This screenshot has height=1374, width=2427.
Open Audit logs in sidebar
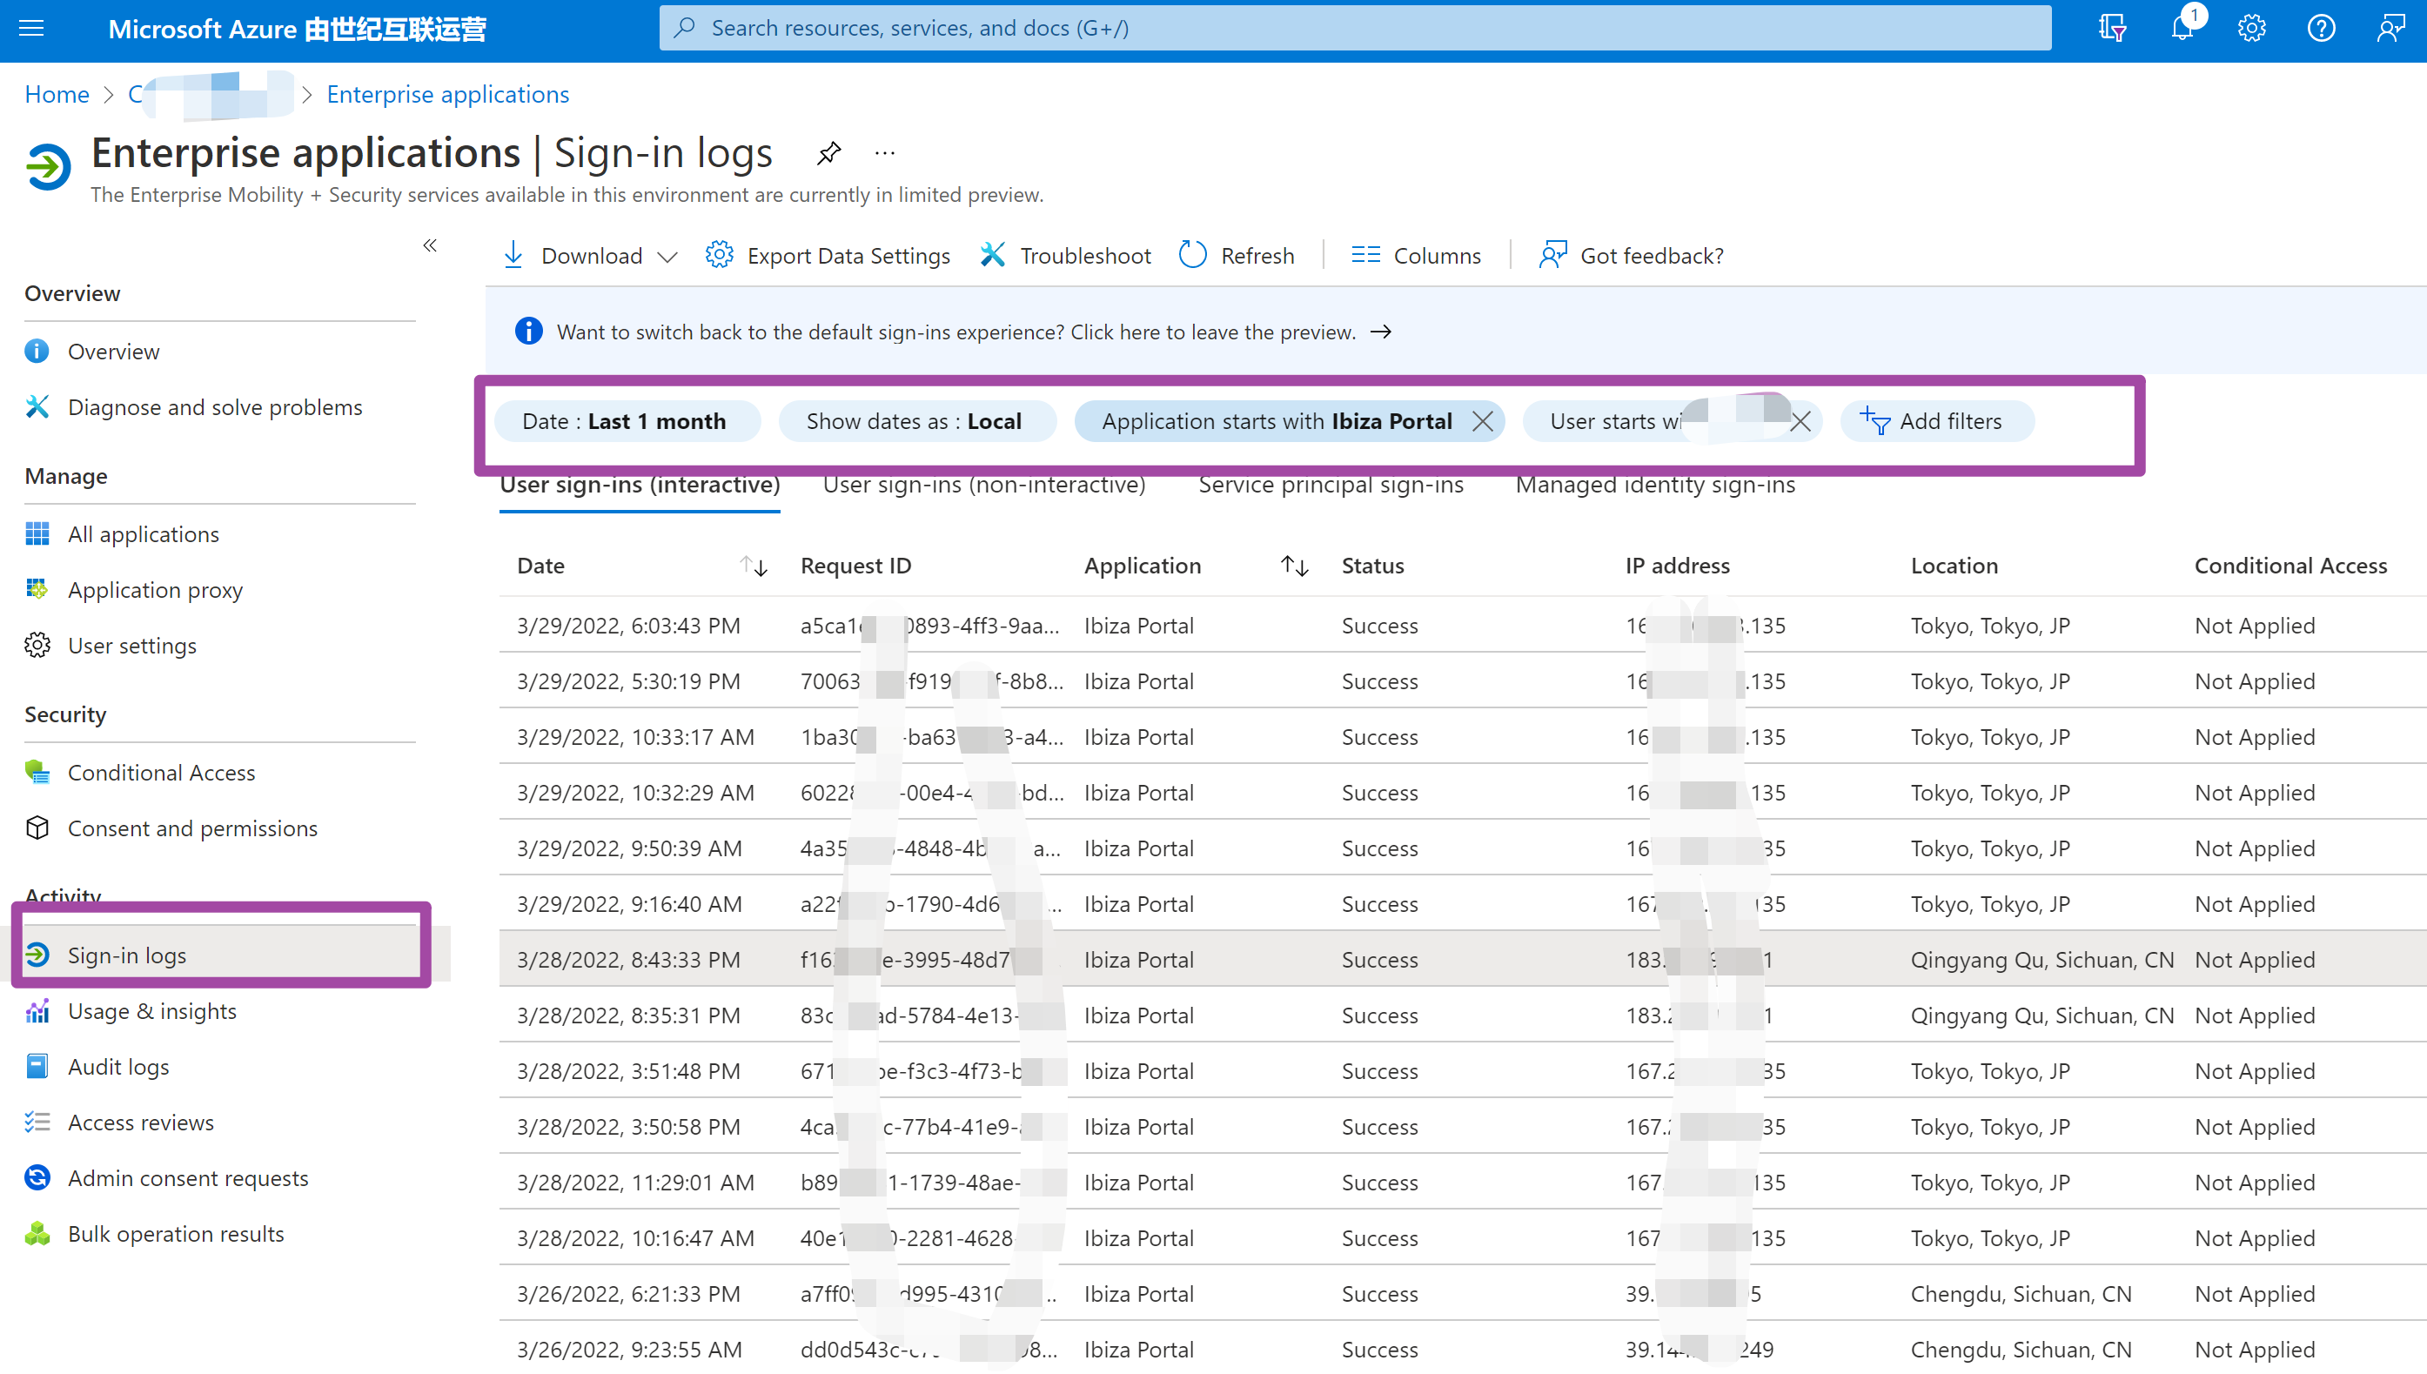click(118, 1066)
